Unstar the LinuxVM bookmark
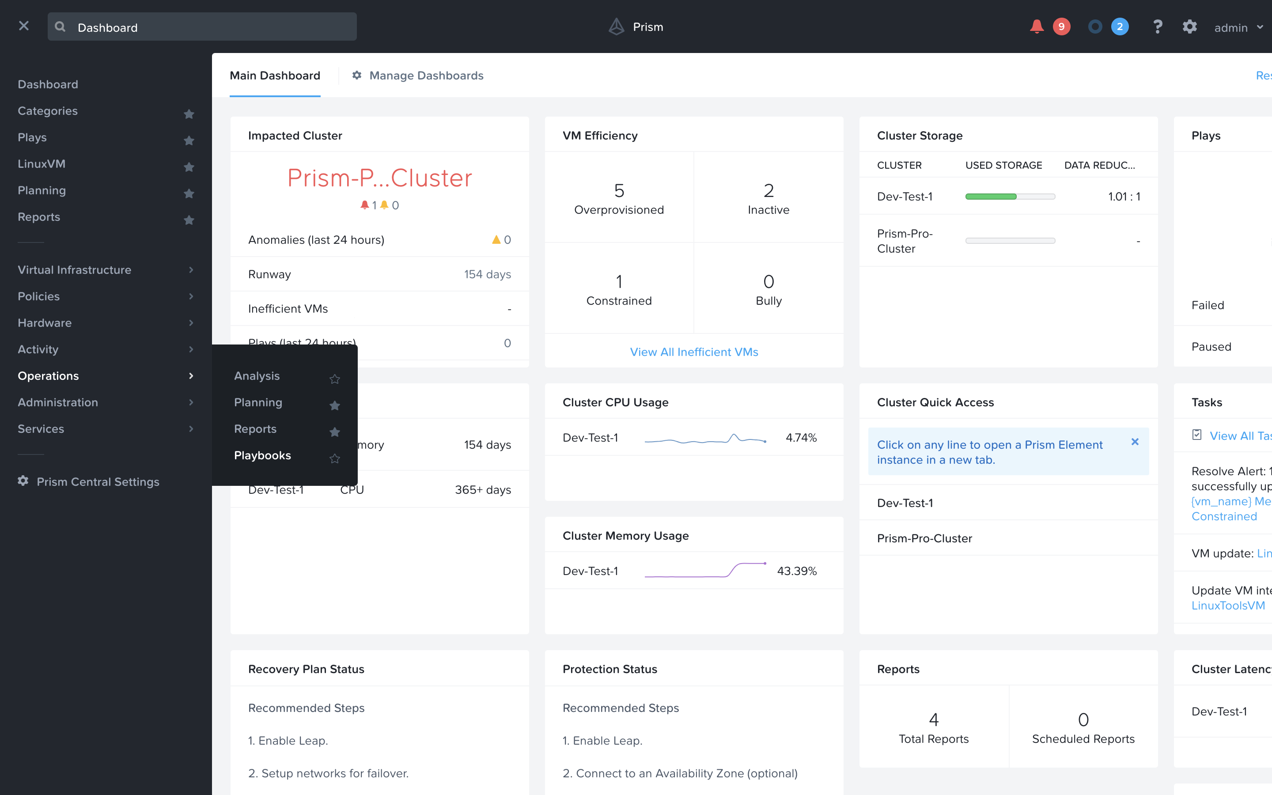This screenshot has width=1272, height=795. [189, 167]
